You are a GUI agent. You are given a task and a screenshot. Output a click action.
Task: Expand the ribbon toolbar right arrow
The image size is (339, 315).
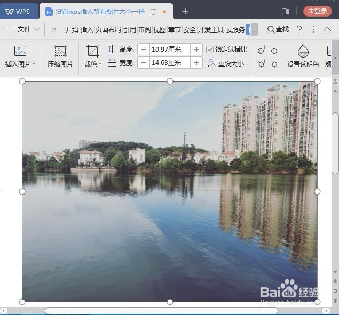[x=335, y=58]
